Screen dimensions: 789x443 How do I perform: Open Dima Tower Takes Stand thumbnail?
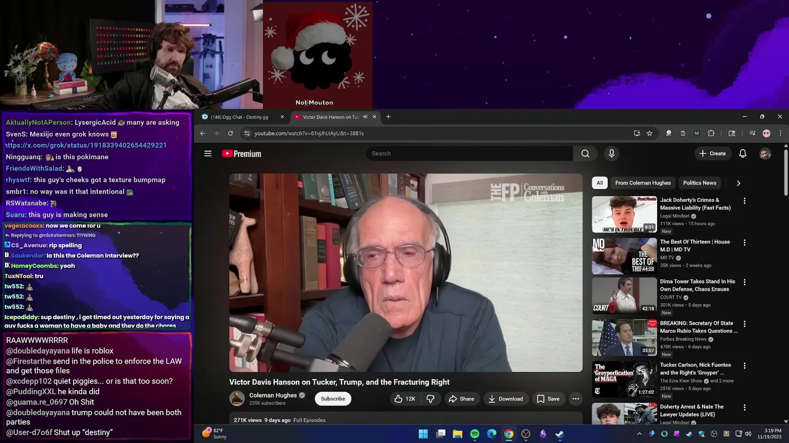click(624, 295)
